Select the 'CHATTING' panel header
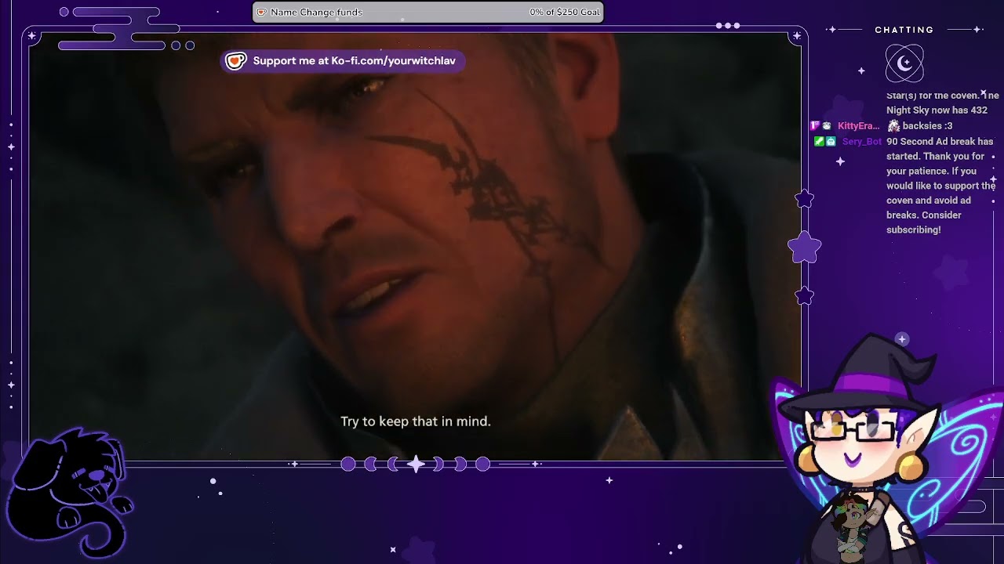 (x=904, y=30)
